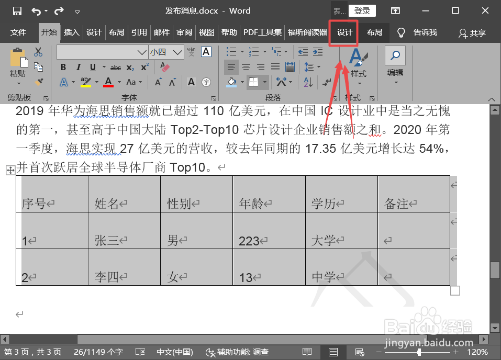This screenshot has height=360, width=501.
Task: Click the enclosed character 字 icon
Action: point(206,82)
